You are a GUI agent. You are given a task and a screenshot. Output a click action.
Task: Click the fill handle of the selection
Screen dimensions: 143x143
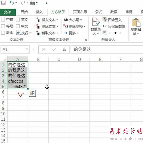pyautogui.click(x=28, y=89)
